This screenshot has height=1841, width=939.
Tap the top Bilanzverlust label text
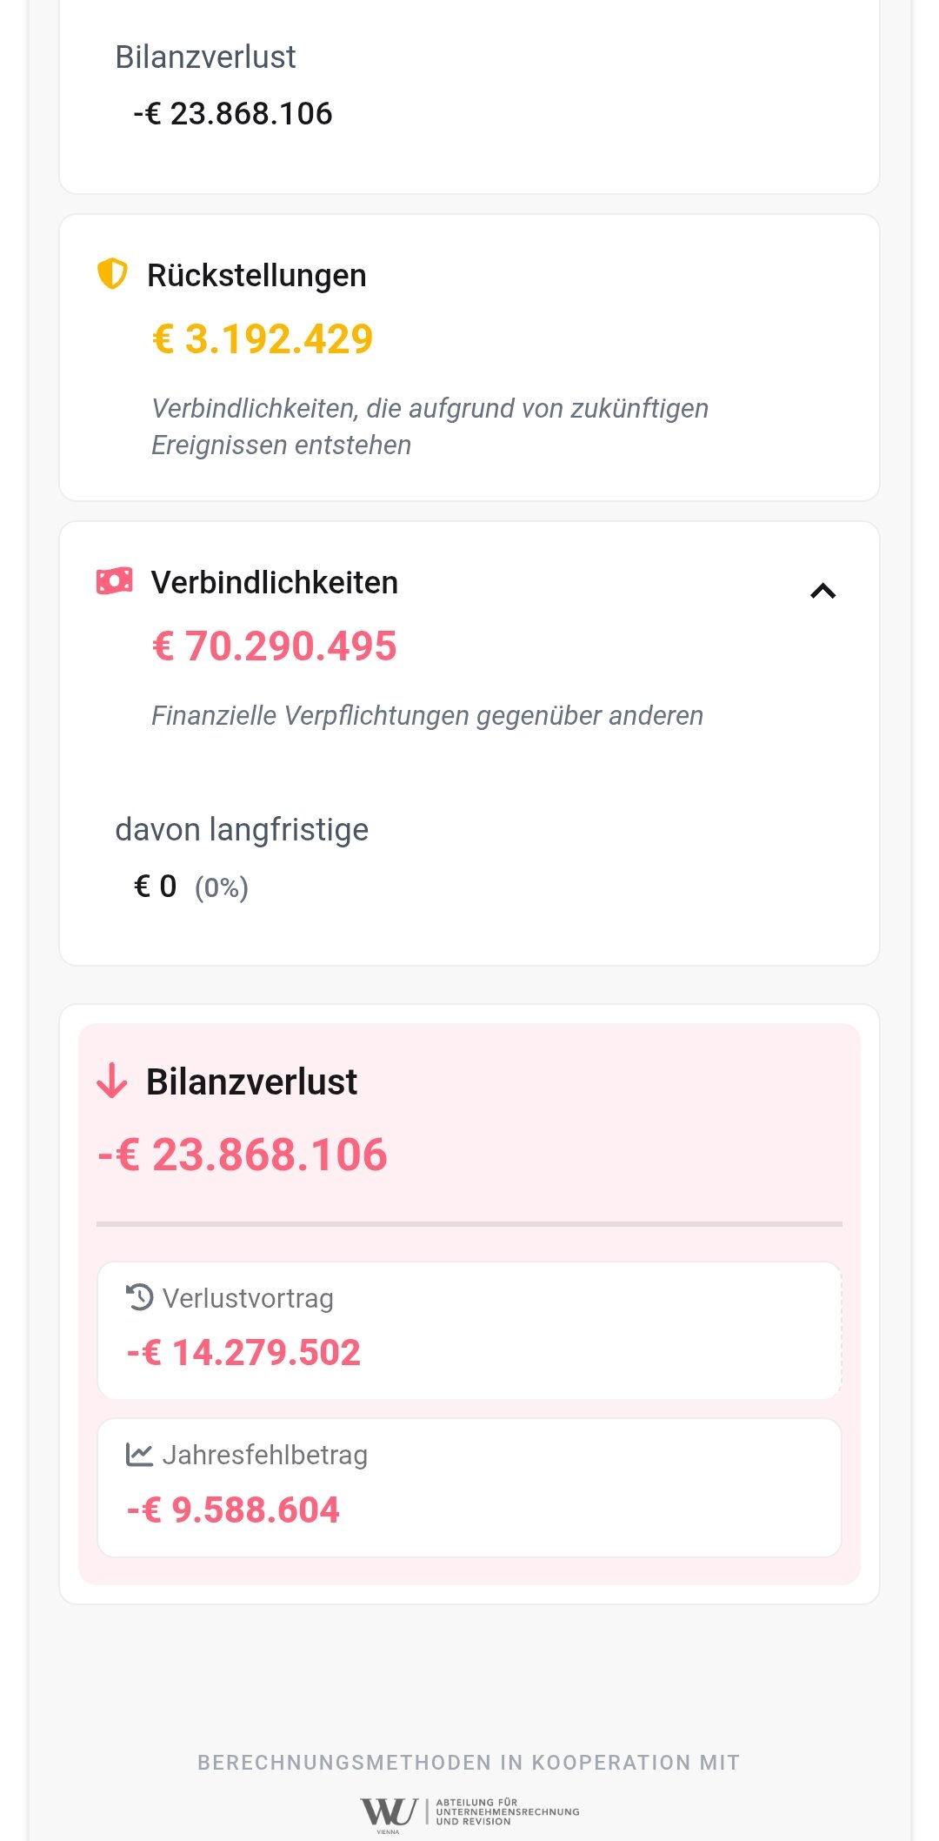206,57
